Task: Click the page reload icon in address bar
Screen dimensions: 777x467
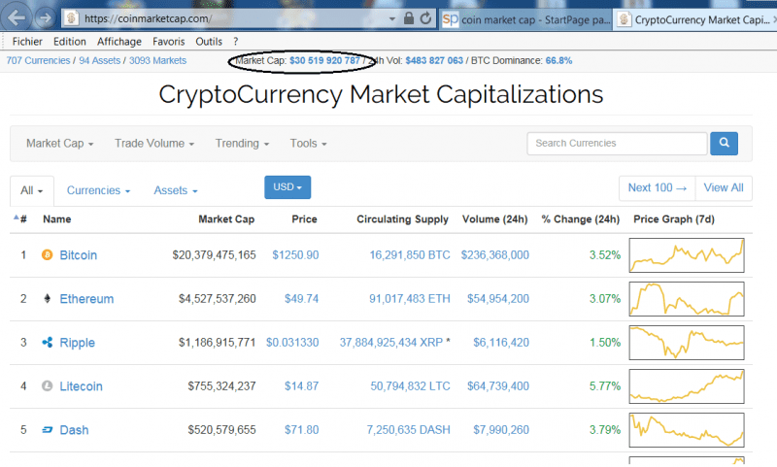Action: pos(425,18)
